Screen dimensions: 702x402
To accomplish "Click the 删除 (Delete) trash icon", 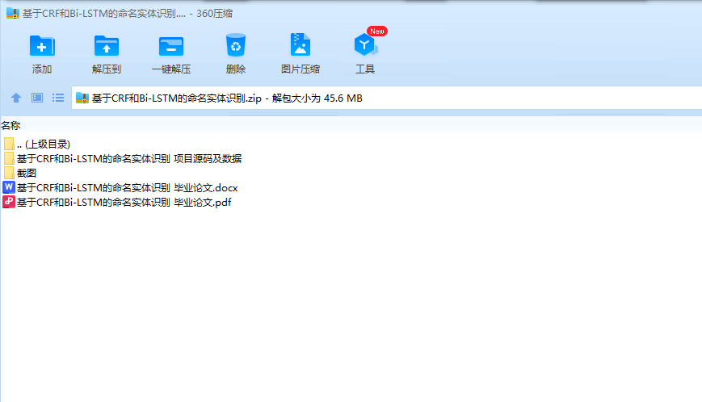I will 236,44.
